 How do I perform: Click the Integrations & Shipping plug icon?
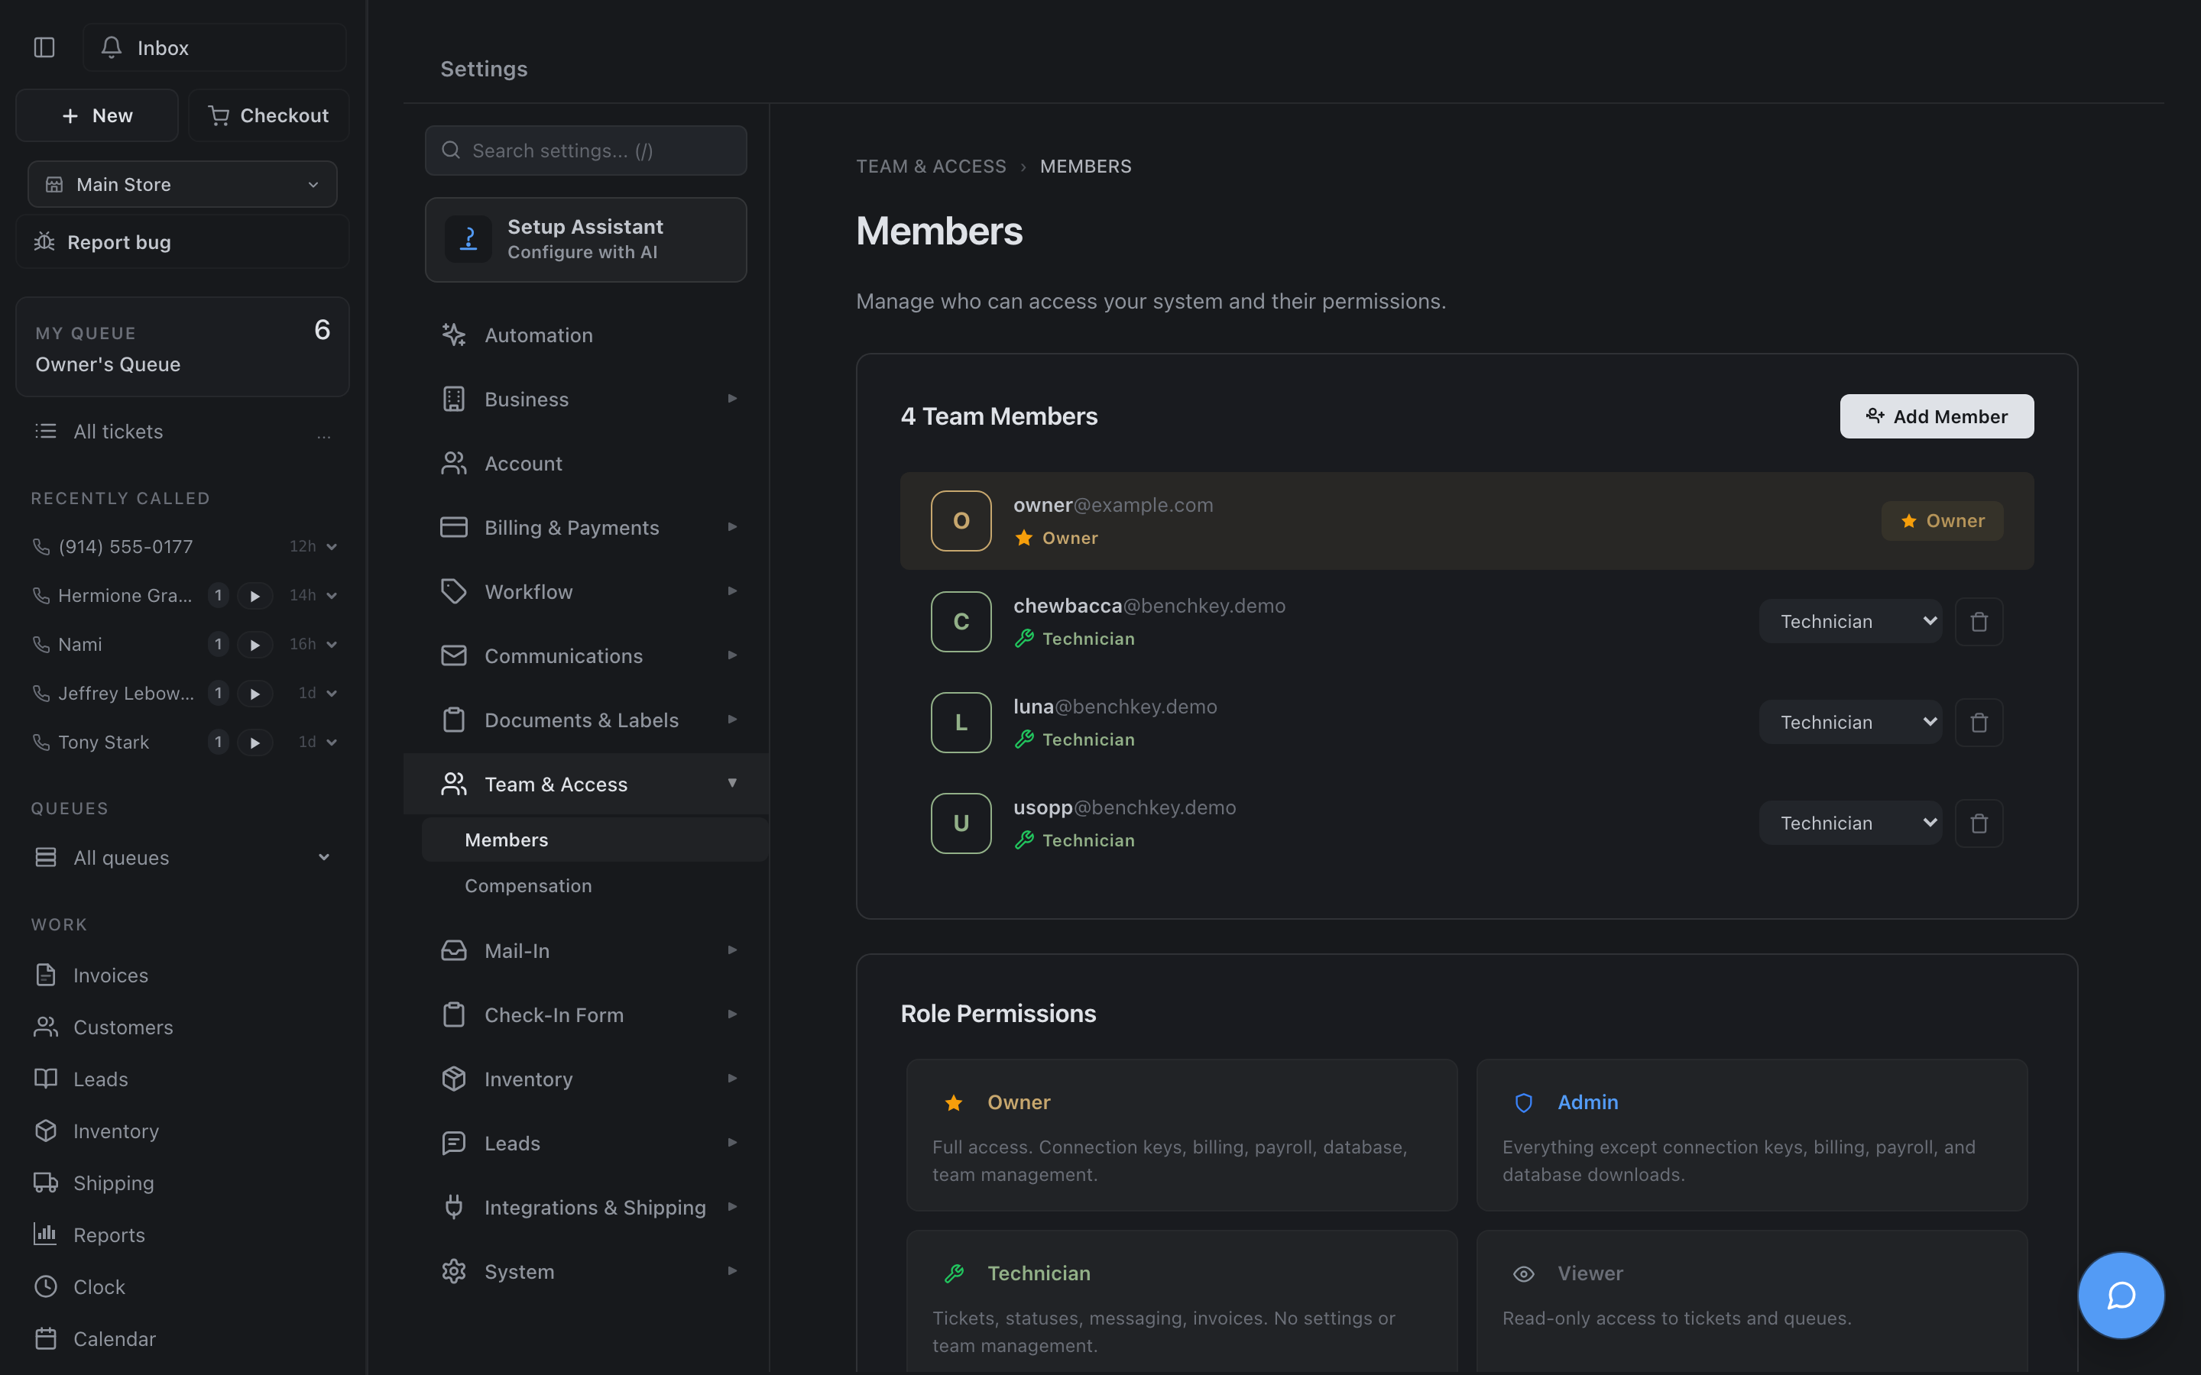pyautogui.click(x=454, y=1208)
